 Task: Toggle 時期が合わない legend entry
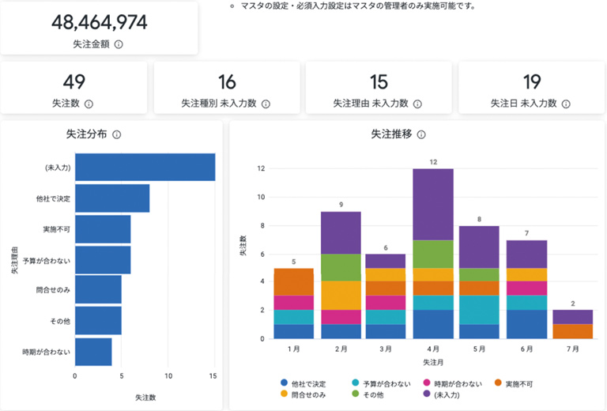tap(457, 383)
